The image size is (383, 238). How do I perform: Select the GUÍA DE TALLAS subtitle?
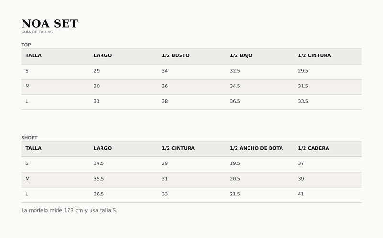click(x=37, y=32)
